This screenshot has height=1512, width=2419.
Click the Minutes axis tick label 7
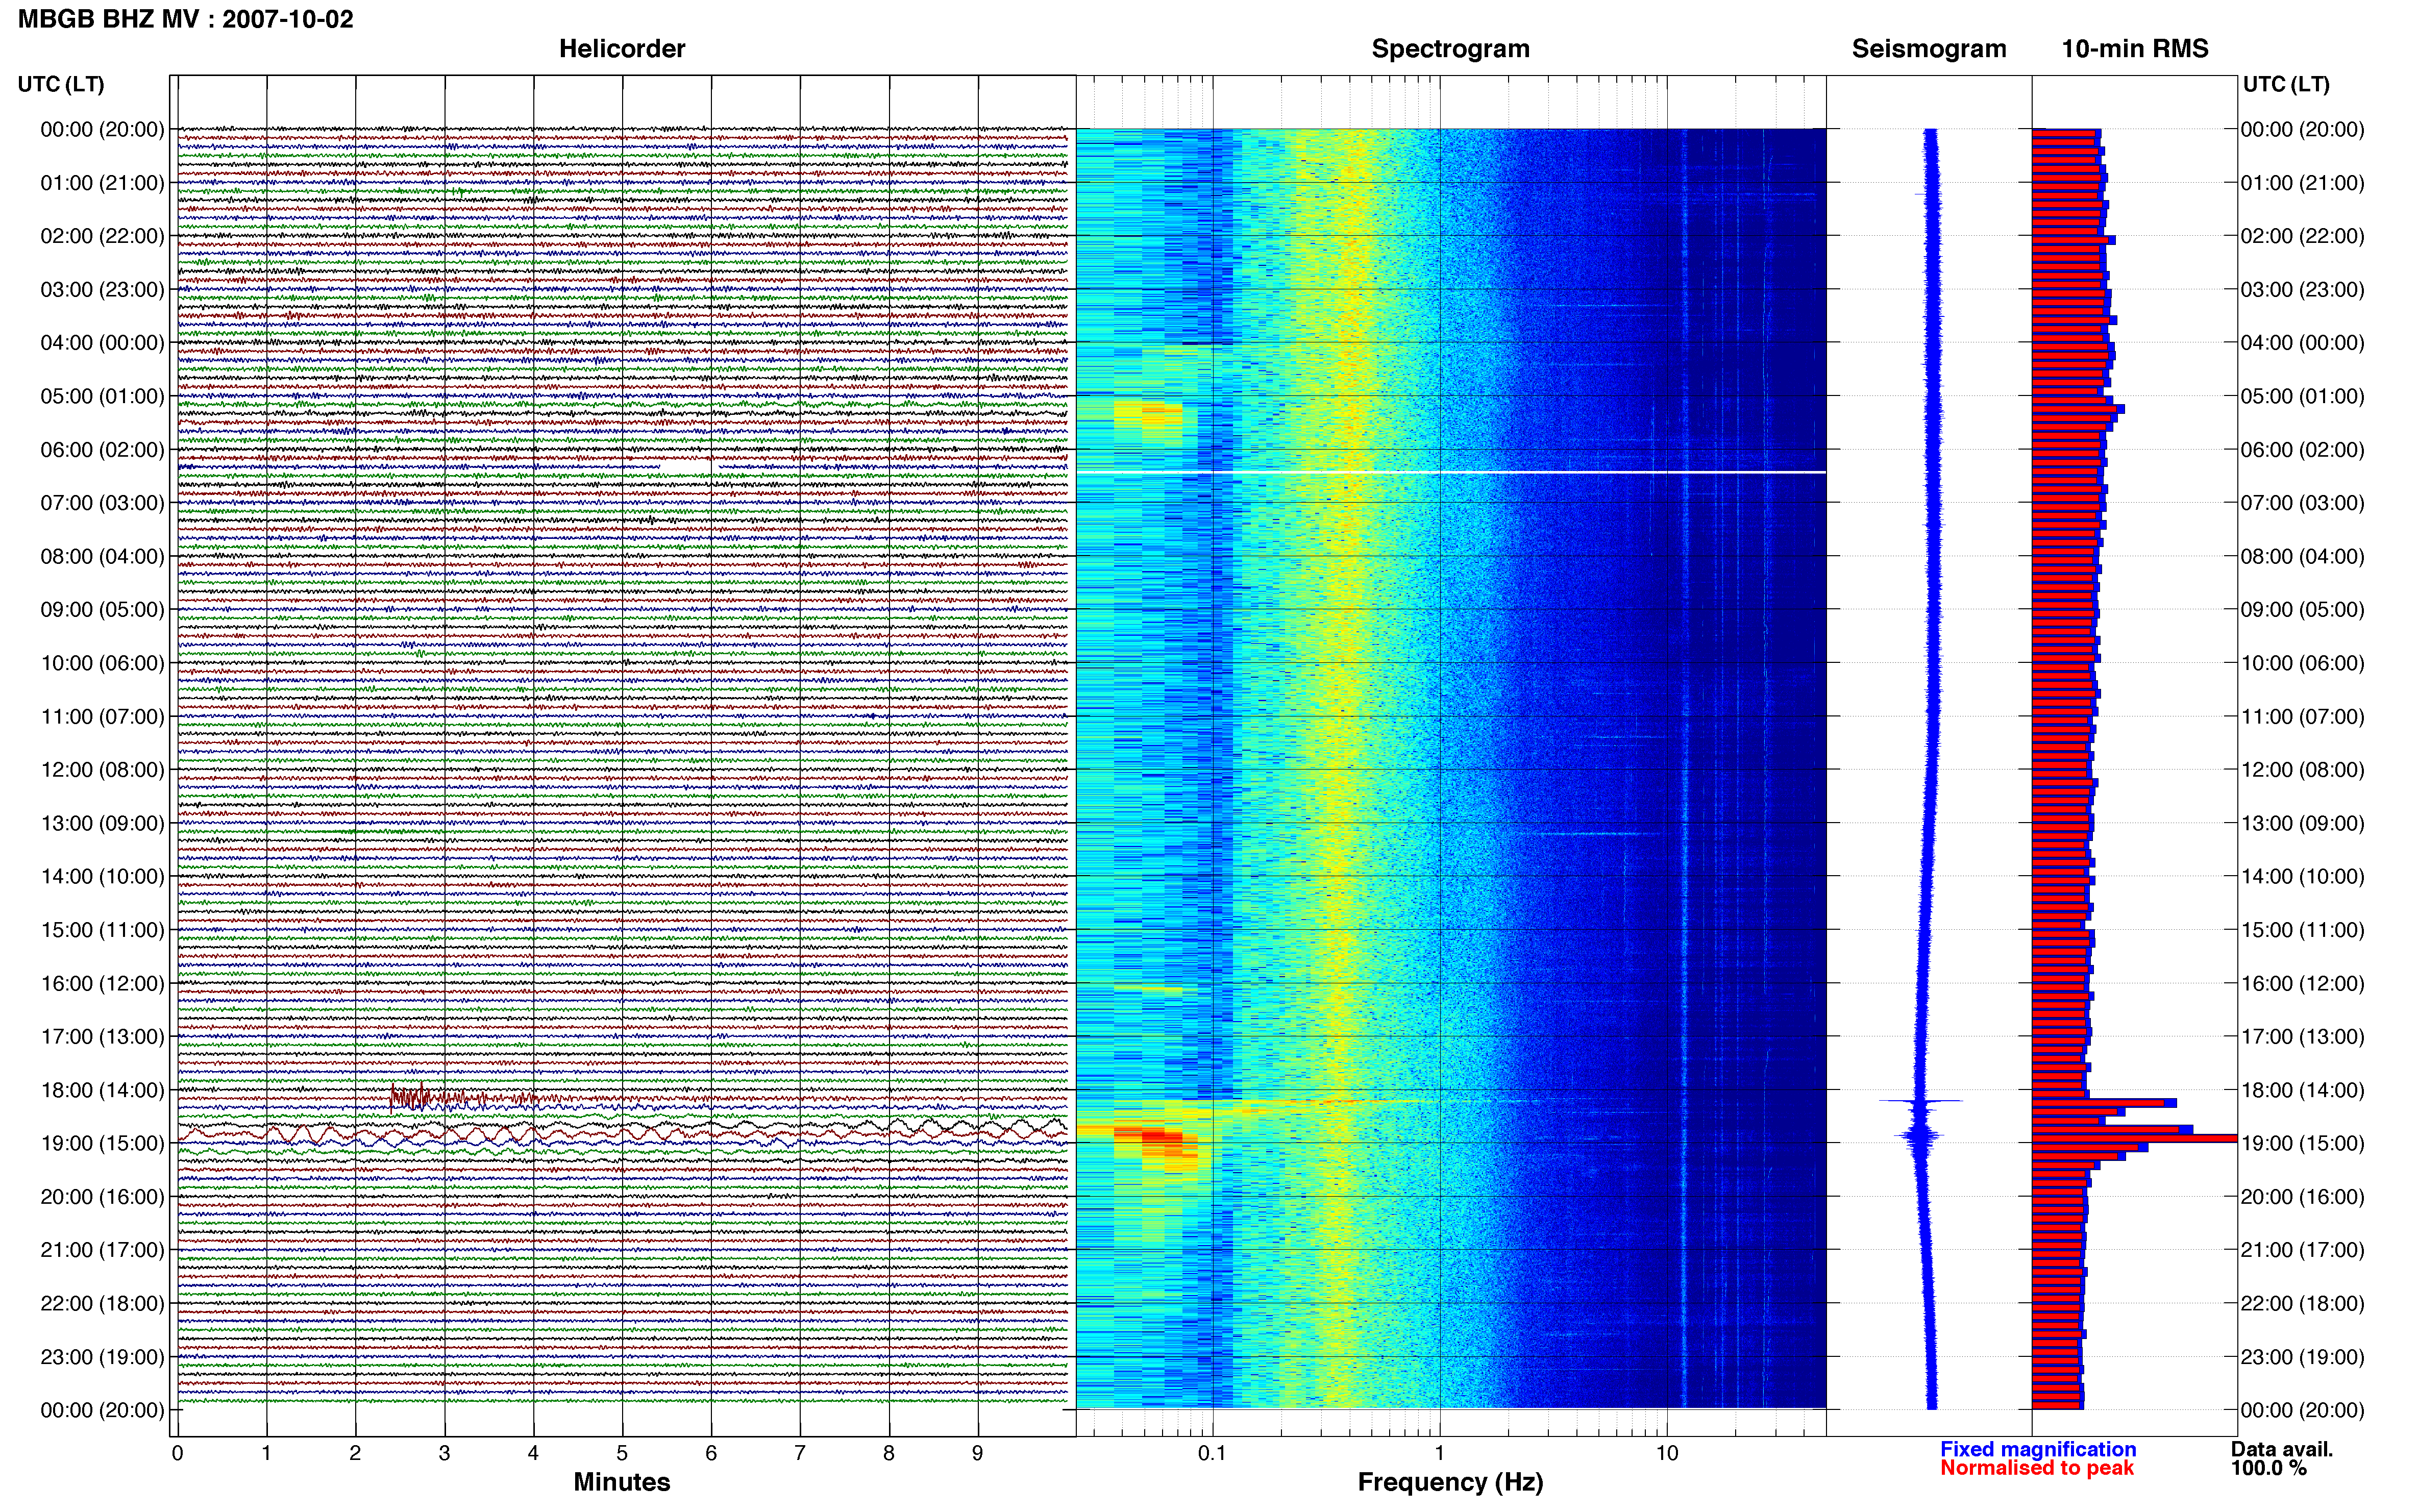coord(800,1454)
